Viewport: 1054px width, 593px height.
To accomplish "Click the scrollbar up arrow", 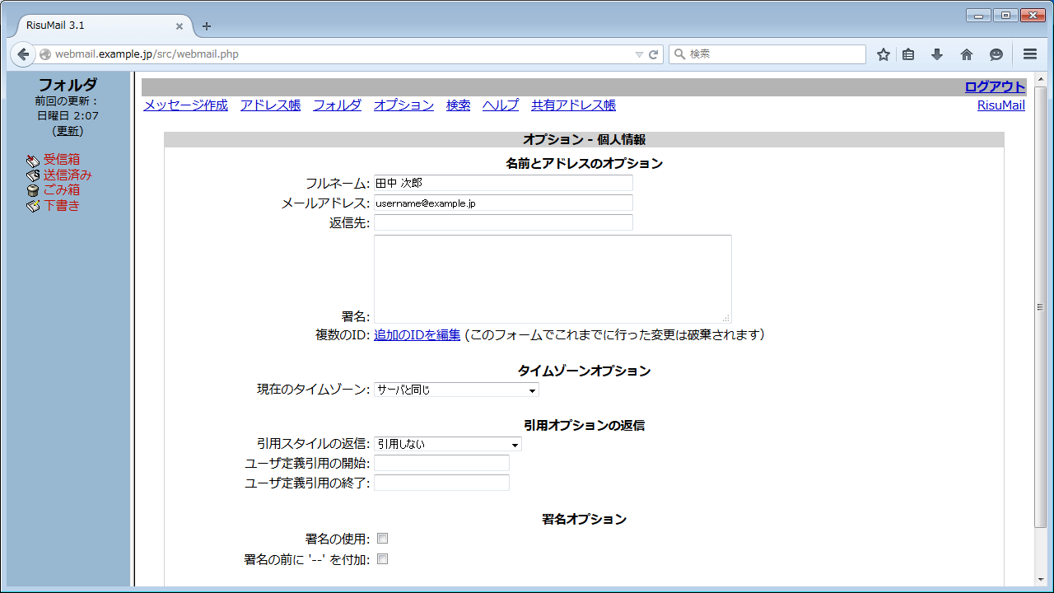I will coord(1040,78).
